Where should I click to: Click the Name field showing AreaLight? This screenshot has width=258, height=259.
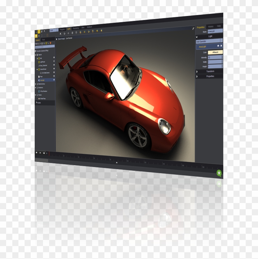click(x=215, y=31)
